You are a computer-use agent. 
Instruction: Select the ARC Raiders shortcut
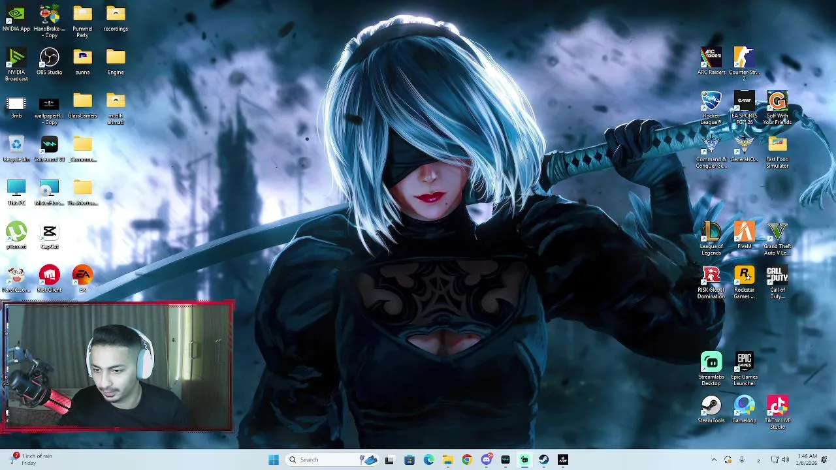(711, 62)
